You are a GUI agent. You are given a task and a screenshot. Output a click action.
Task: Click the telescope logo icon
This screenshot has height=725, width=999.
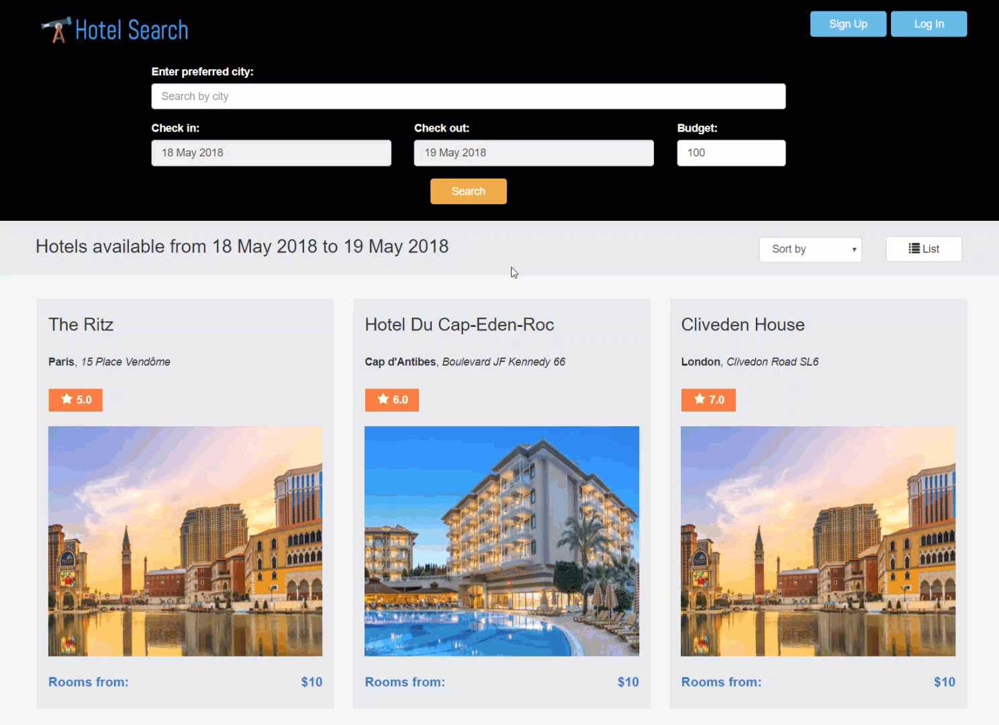point(56,30)
